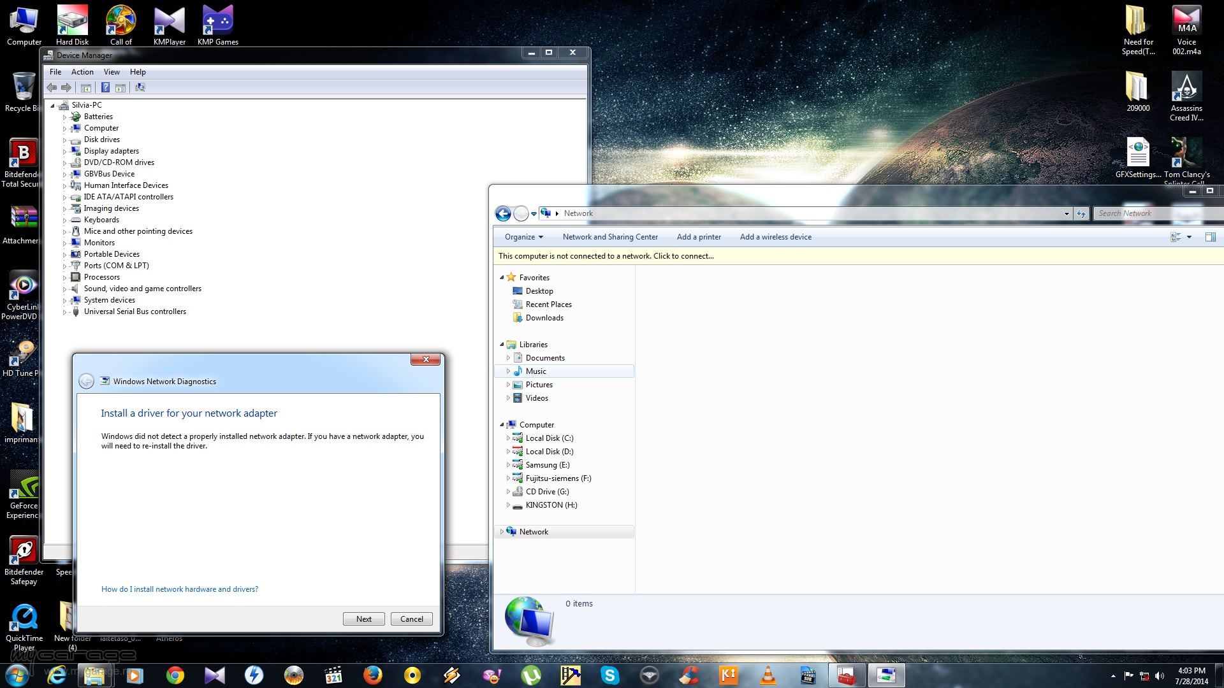Open the Action menu in Device Manager
The image size is (1224, 688).
coord(82,72)
